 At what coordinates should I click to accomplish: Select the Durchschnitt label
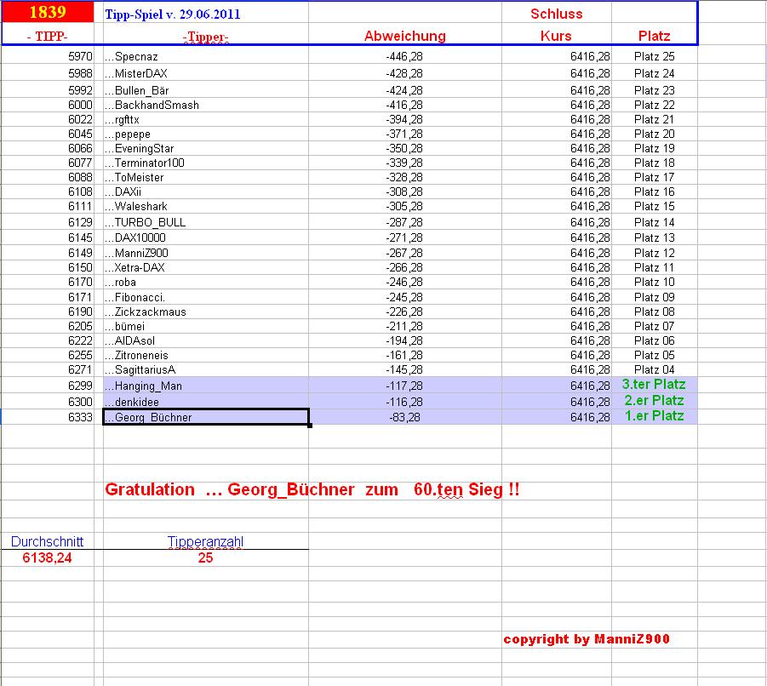47,541
